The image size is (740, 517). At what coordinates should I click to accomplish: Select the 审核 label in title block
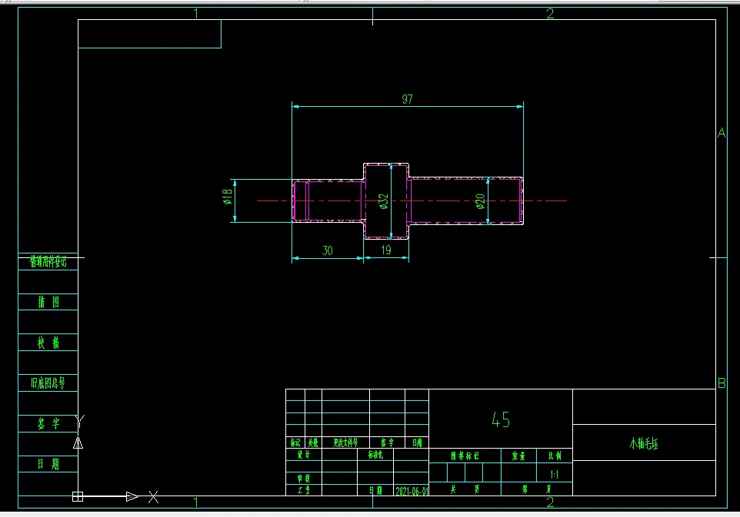tap(303, 479)
